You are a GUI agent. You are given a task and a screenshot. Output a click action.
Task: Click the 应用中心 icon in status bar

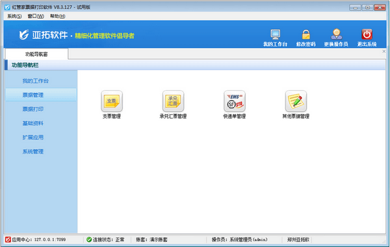click(8, 240)
